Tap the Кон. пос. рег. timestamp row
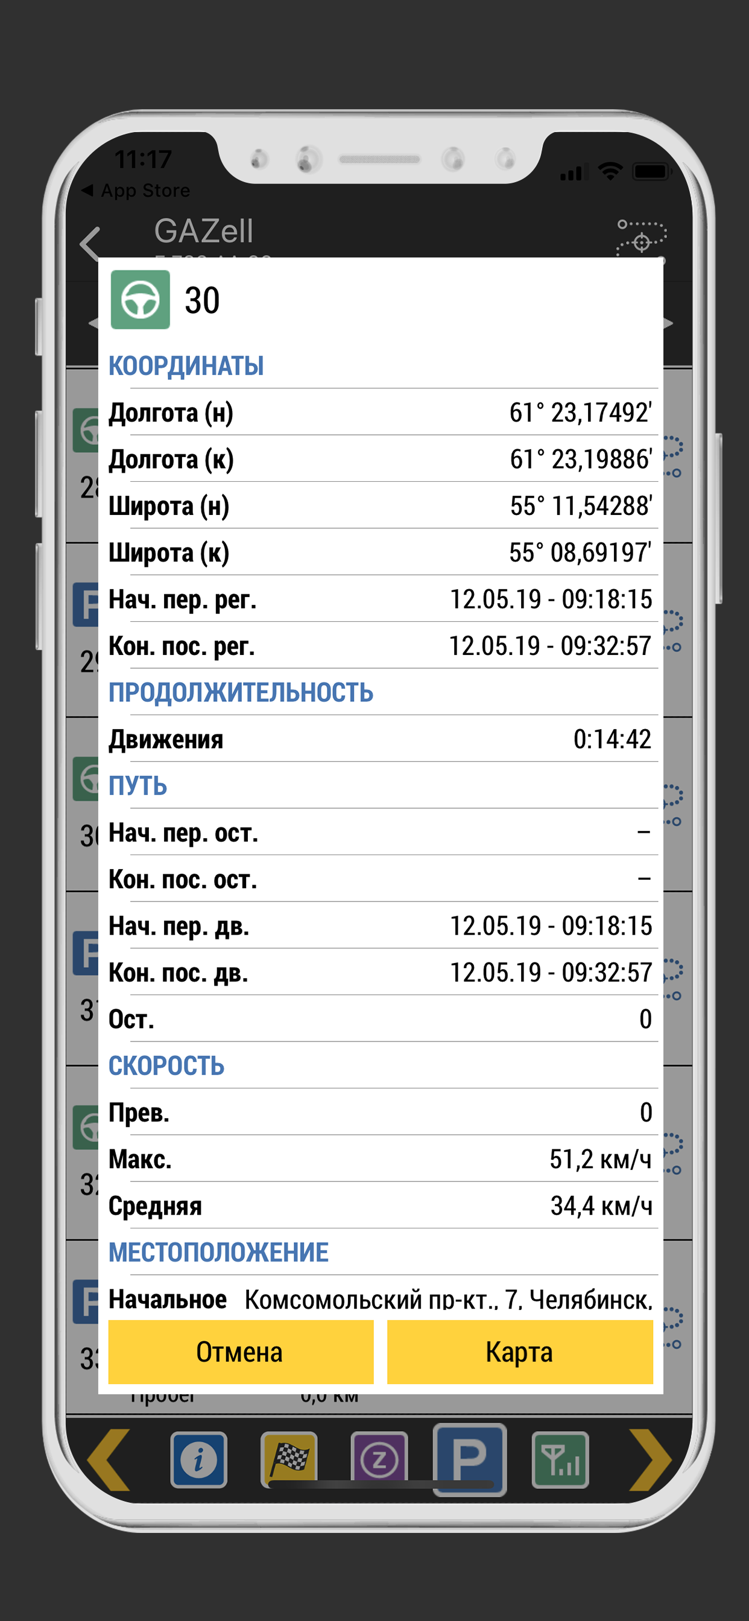 pos(380,646)
